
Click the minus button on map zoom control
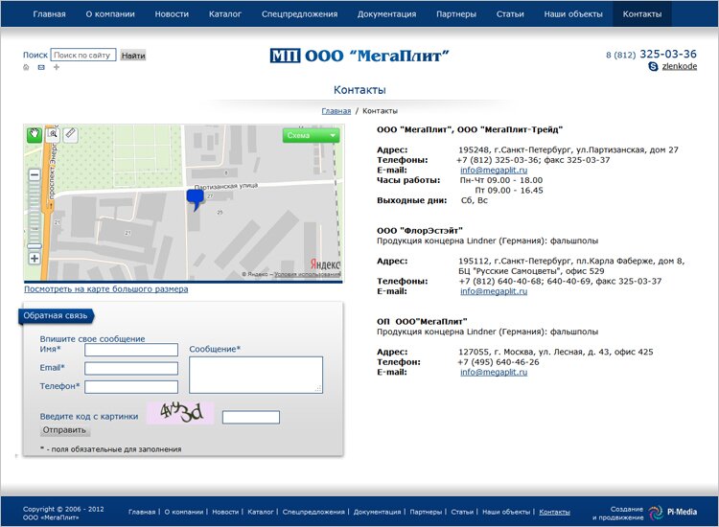tap(35, 174)
